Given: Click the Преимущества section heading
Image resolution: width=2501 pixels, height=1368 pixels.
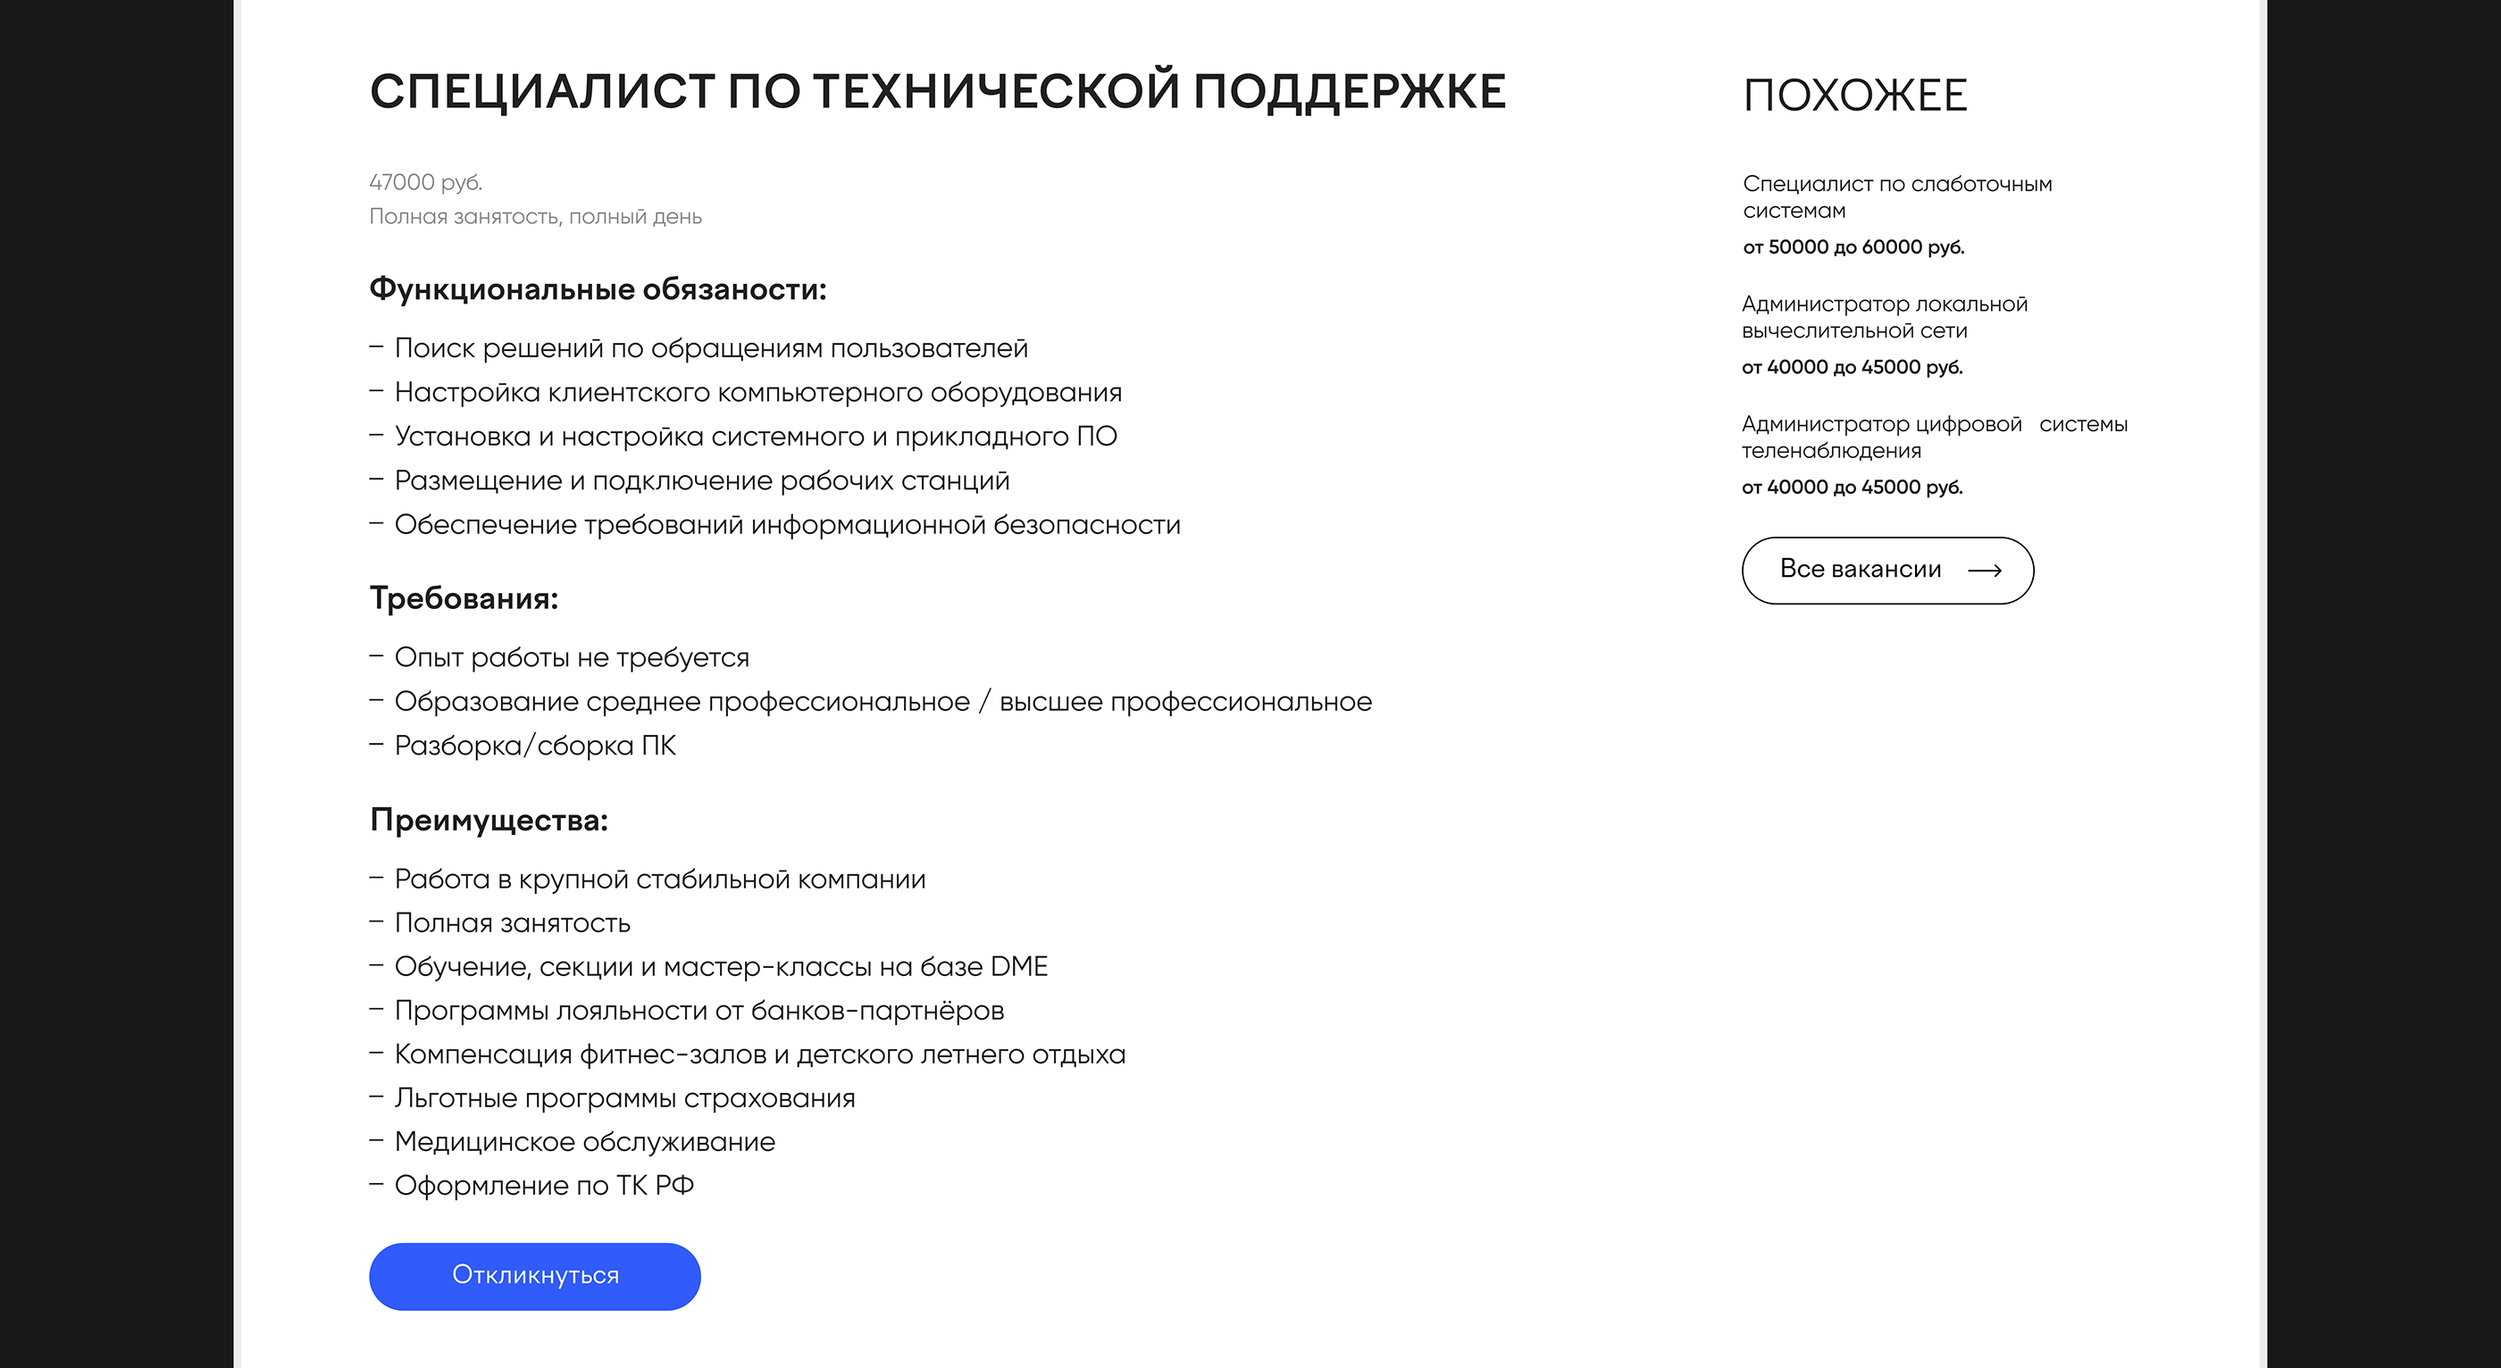Looking at the screenshot, I should click(489, 821).
